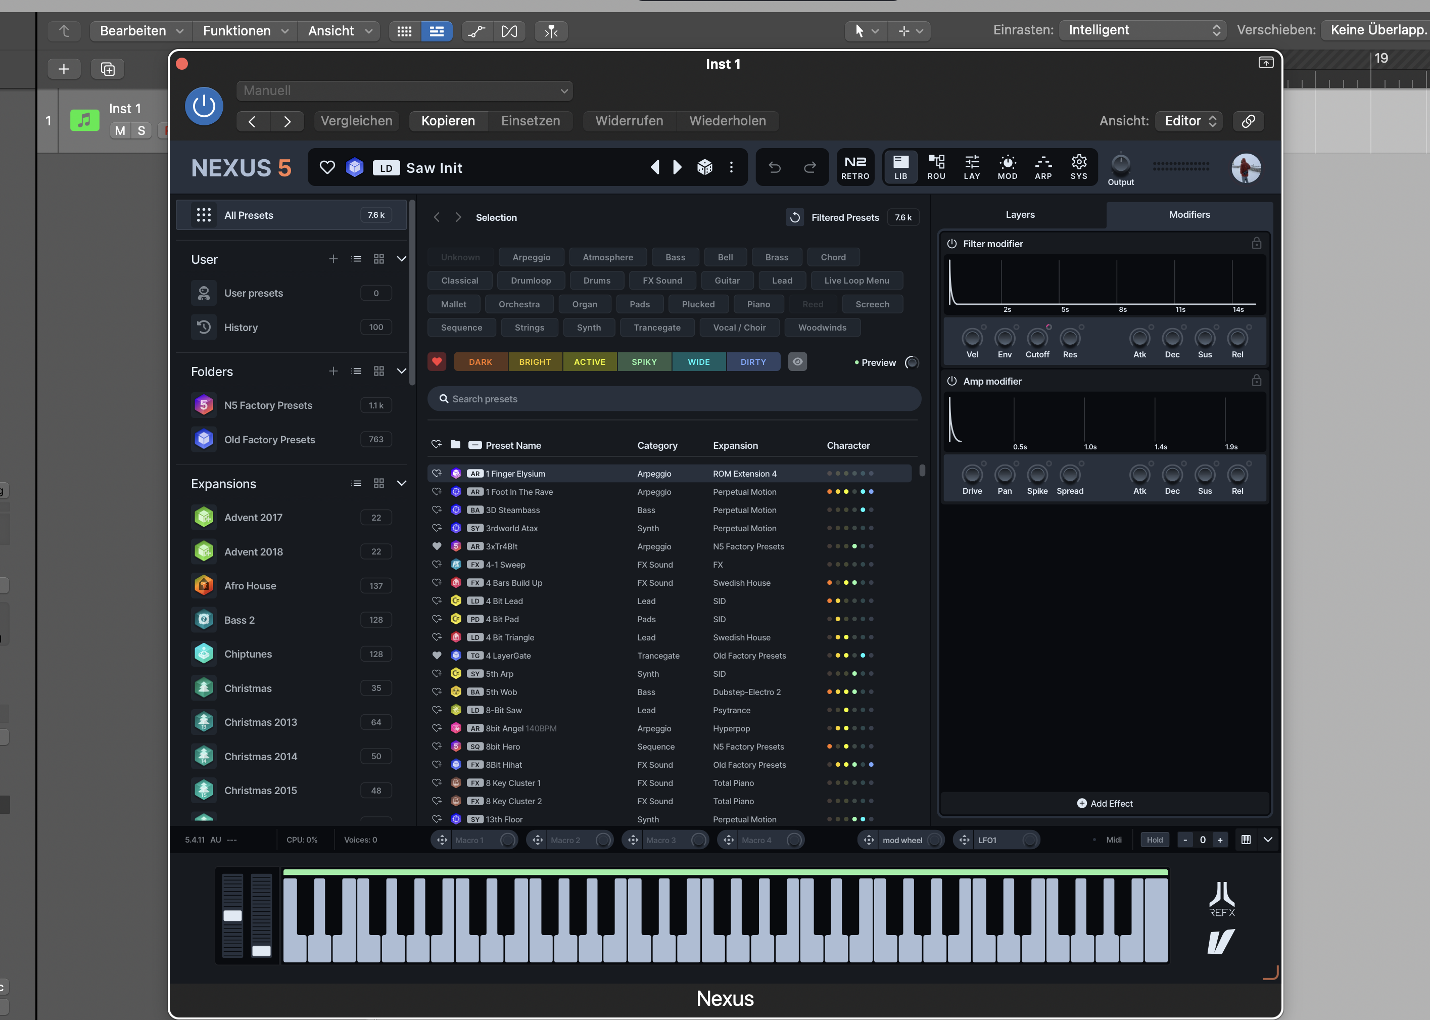Click the Nexus undo arrow

pos(775,167)
